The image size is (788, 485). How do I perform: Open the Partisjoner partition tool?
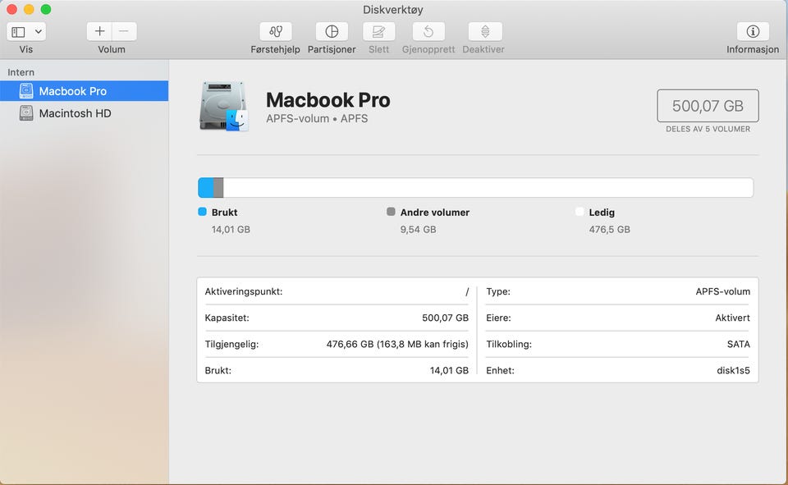(332, 32)
